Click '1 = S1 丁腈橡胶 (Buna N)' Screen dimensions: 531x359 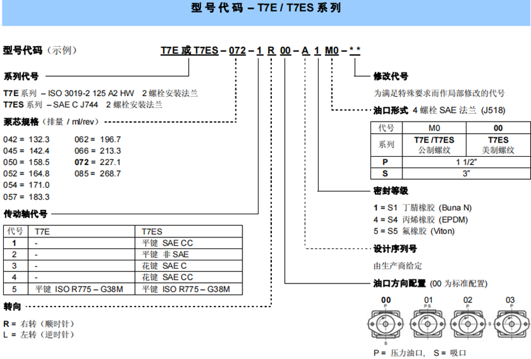[x=423, y=208]
